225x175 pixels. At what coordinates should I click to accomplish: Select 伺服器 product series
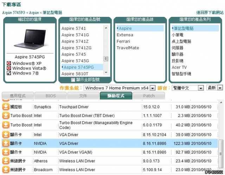point(178,48)
